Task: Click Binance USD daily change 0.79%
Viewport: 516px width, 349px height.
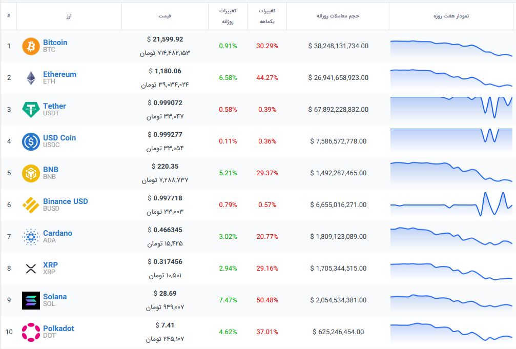Action: (x=228, y=205)
